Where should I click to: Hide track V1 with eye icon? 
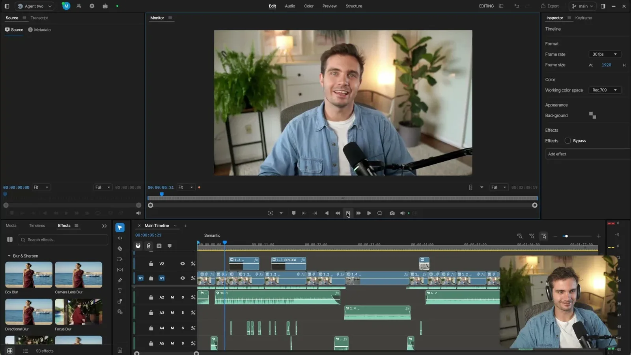(183, 278)
